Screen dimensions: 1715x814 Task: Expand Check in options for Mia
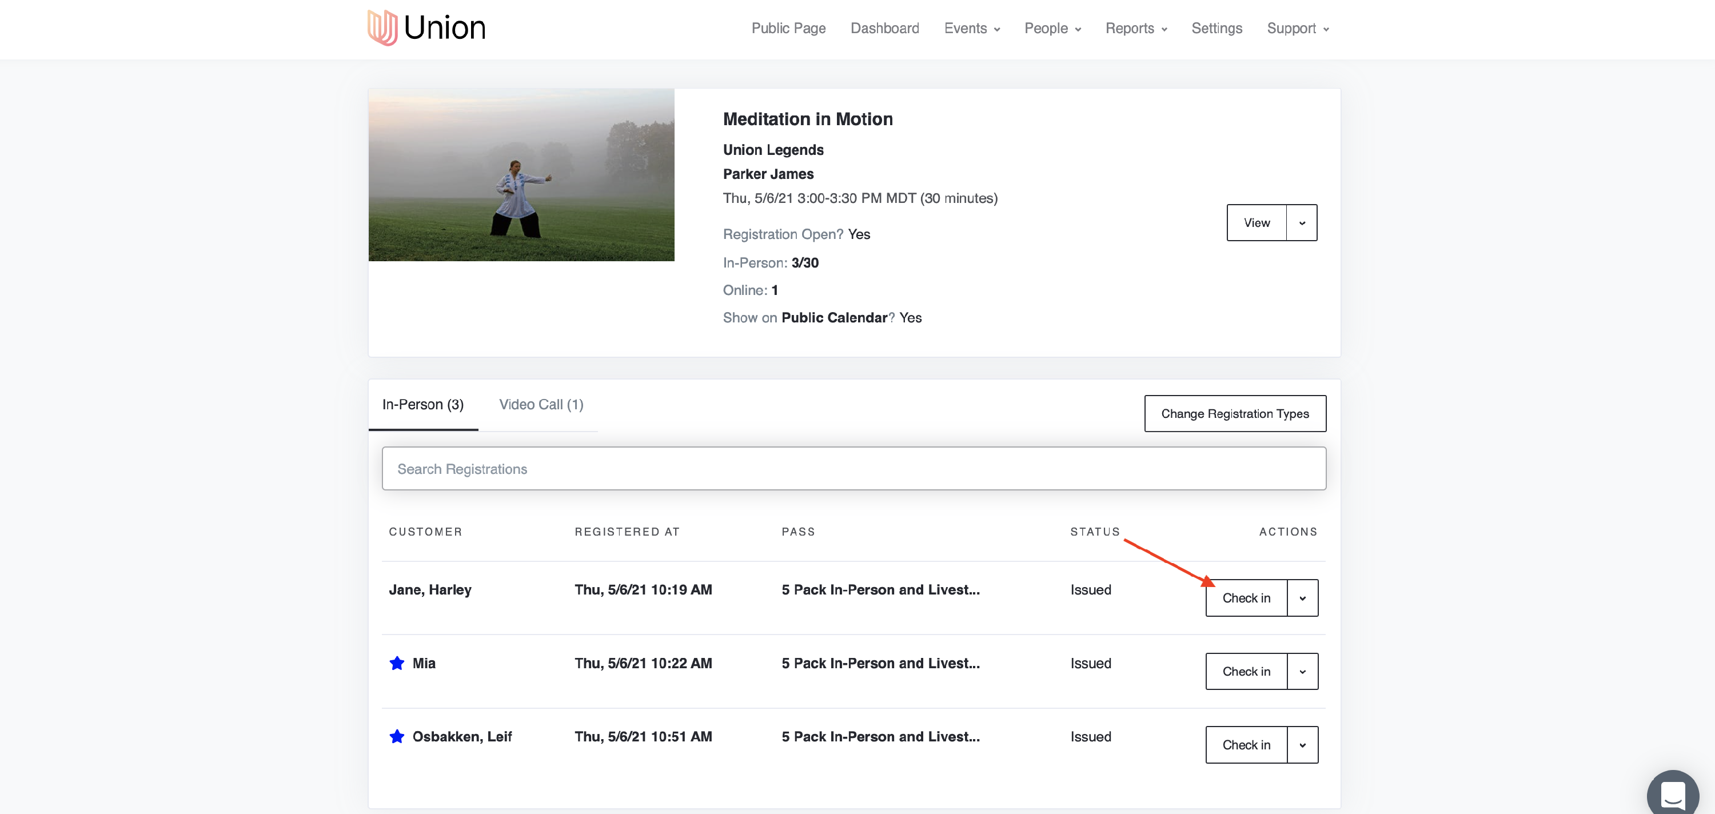click(1302, 671)
